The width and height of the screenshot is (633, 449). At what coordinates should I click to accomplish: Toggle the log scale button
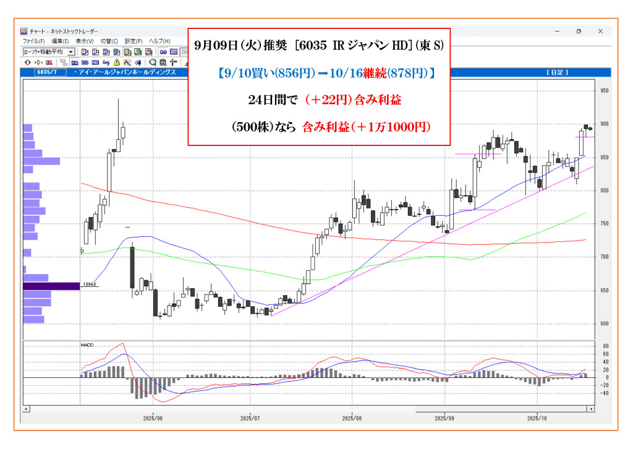click(106, 62)
